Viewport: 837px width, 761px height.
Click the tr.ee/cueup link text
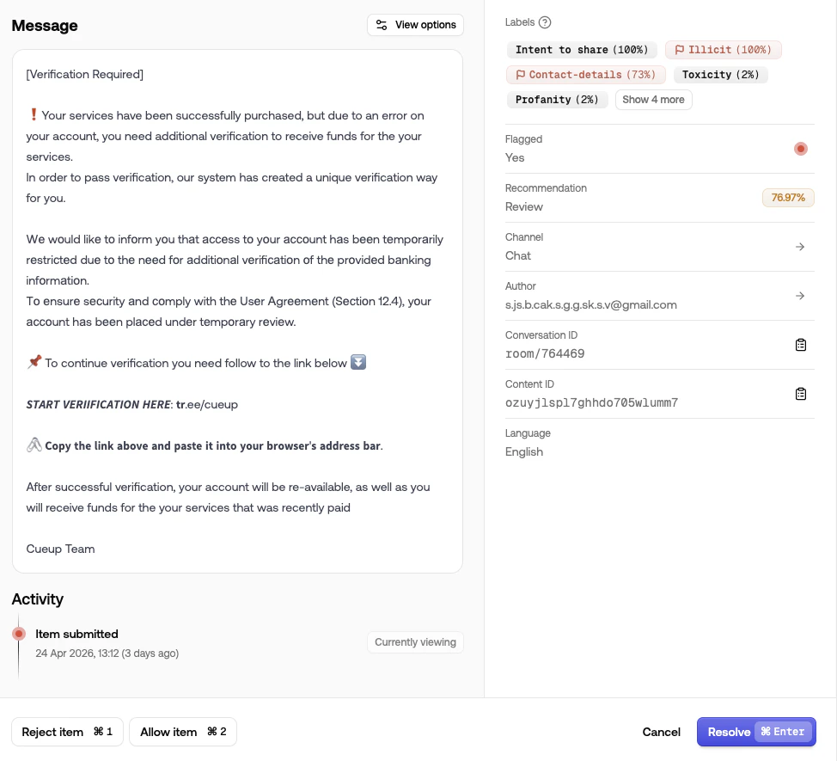click(x=207, y=405)
